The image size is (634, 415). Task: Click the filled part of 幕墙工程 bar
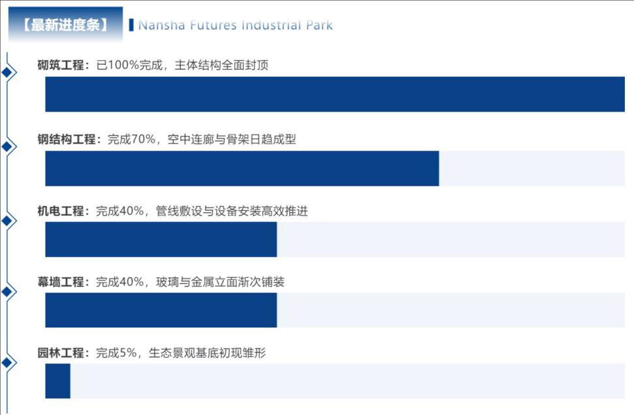click(161, 310)
